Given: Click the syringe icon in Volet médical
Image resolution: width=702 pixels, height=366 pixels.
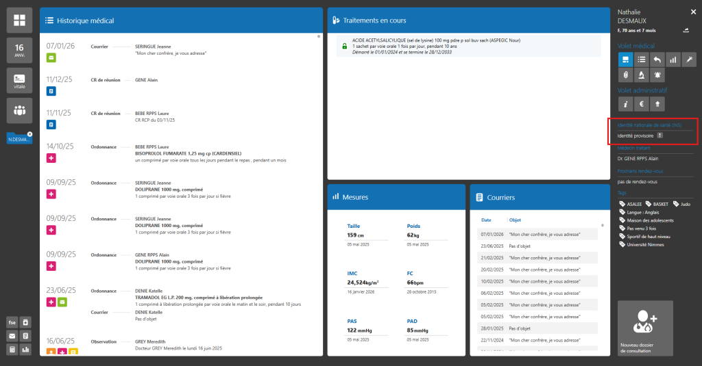Looking at the screenshot, I should point(689,60).
